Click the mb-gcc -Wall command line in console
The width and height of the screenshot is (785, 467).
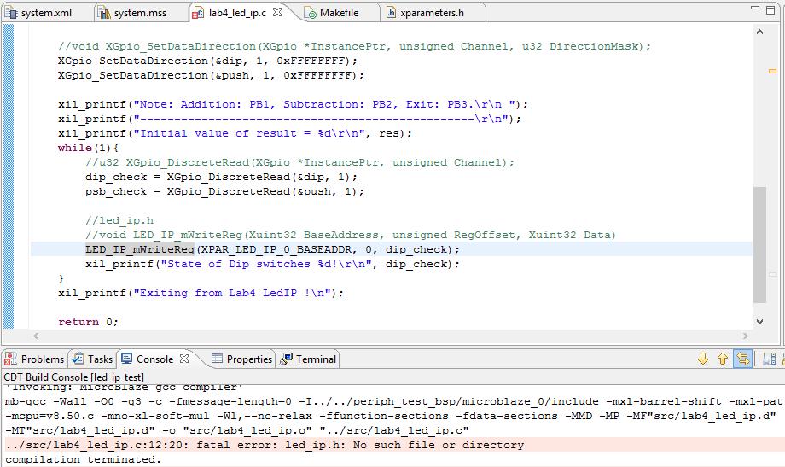point(394,401)
